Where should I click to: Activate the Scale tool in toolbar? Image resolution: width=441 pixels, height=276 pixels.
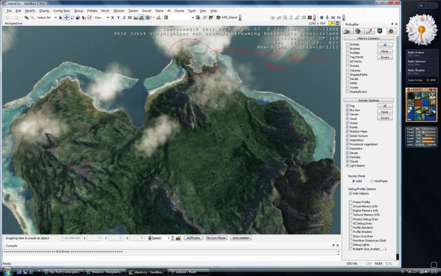pyautogui.click(x=78, y=17)
